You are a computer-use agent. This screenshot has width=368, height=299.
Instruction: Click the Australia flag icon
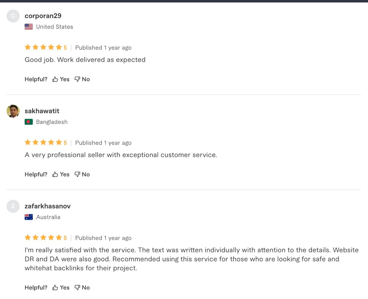(x=28, y=217)
